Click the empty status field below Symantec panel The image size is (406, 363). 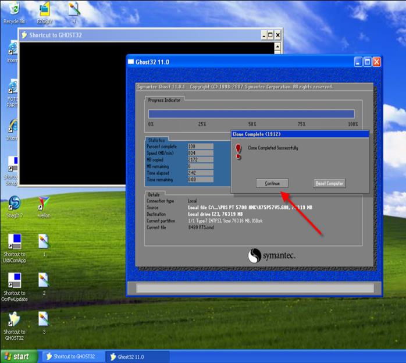pos(255,288)
